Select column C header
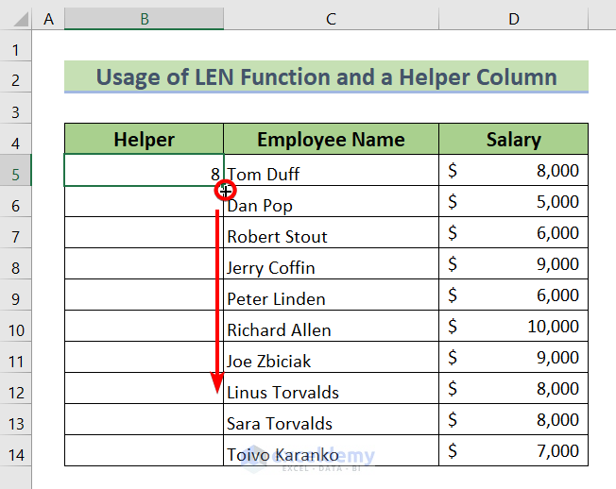Viewport: 616px width, 489px height. coord(331,18)
